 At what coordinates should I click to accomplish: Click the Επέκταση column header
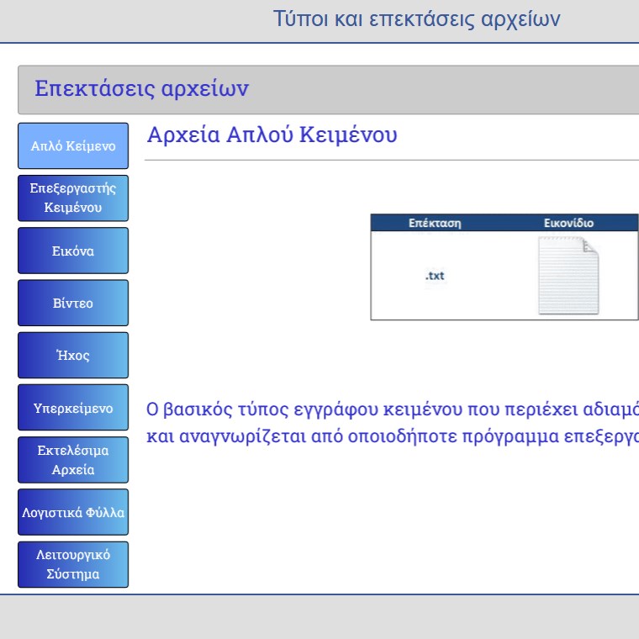[x=435, y=223]
